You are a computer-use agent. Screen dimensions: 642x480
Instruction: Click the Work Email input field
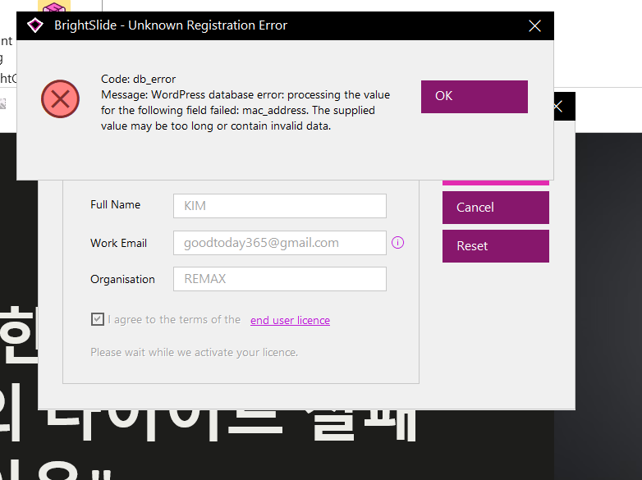280,243
